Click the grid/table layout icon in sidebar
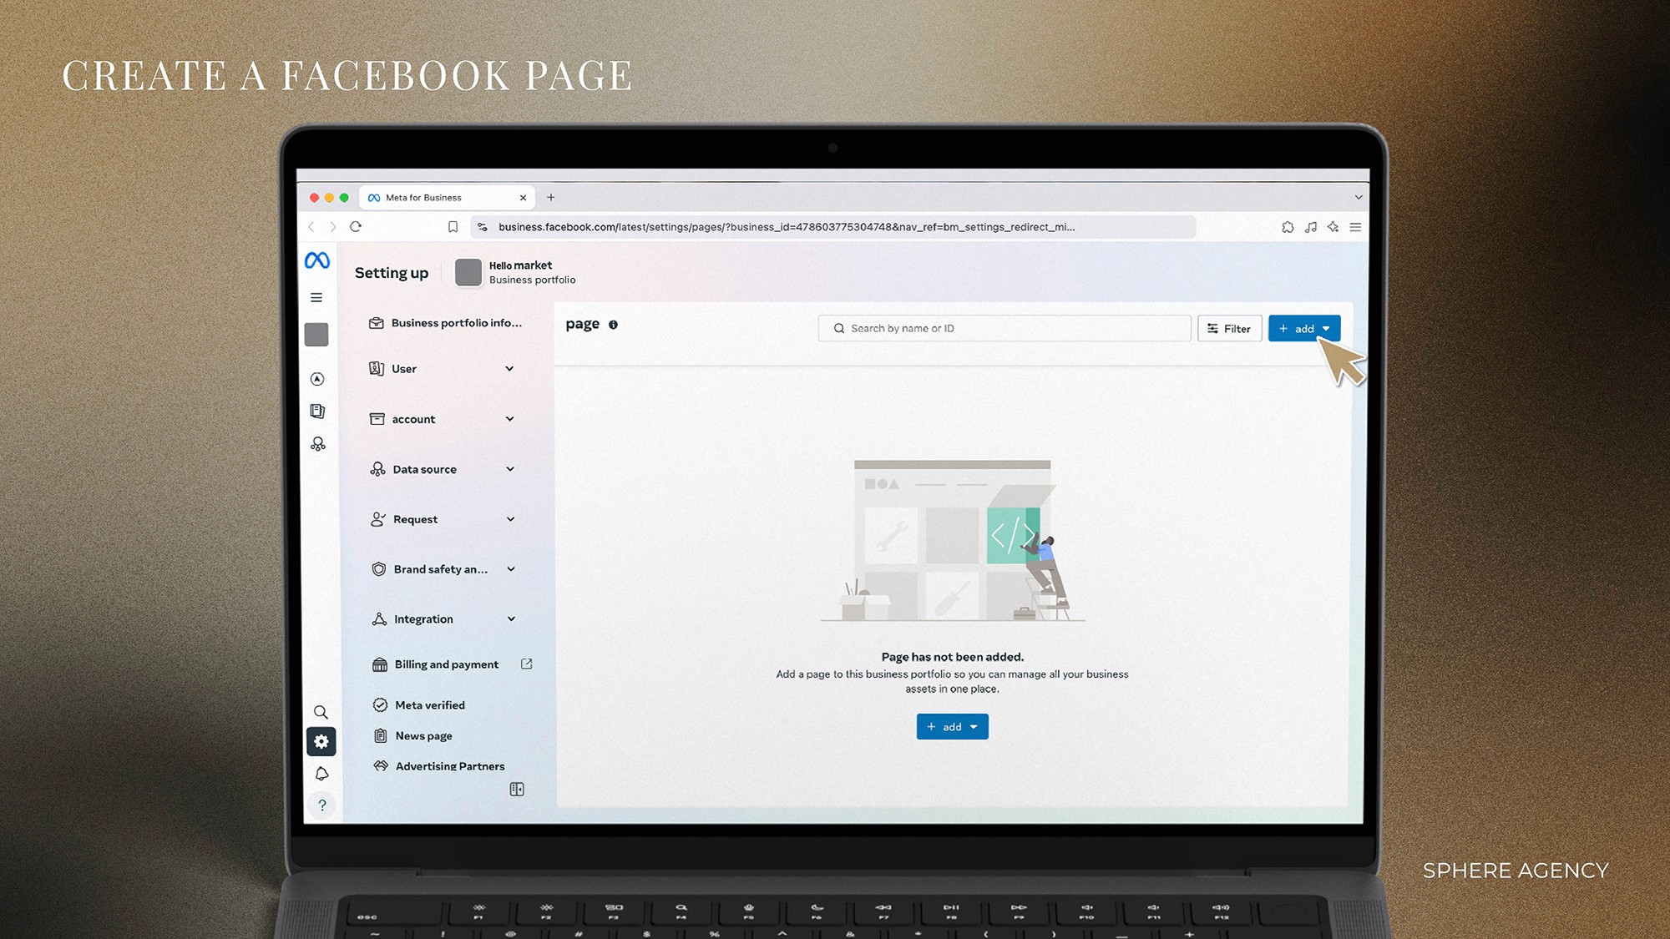Screen dimensions: 1670x939 click(x=519, y=790)
